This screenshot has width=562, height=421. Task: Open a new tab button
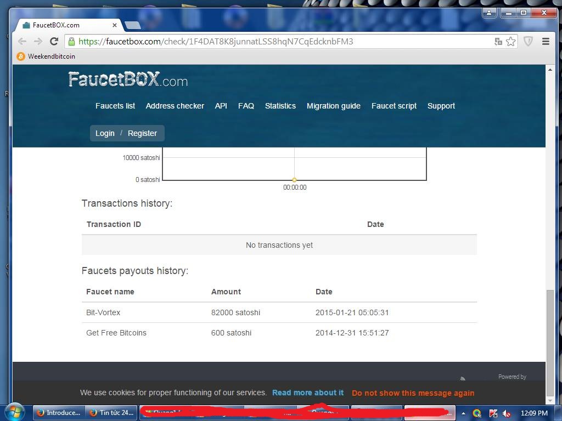[133, 25]
